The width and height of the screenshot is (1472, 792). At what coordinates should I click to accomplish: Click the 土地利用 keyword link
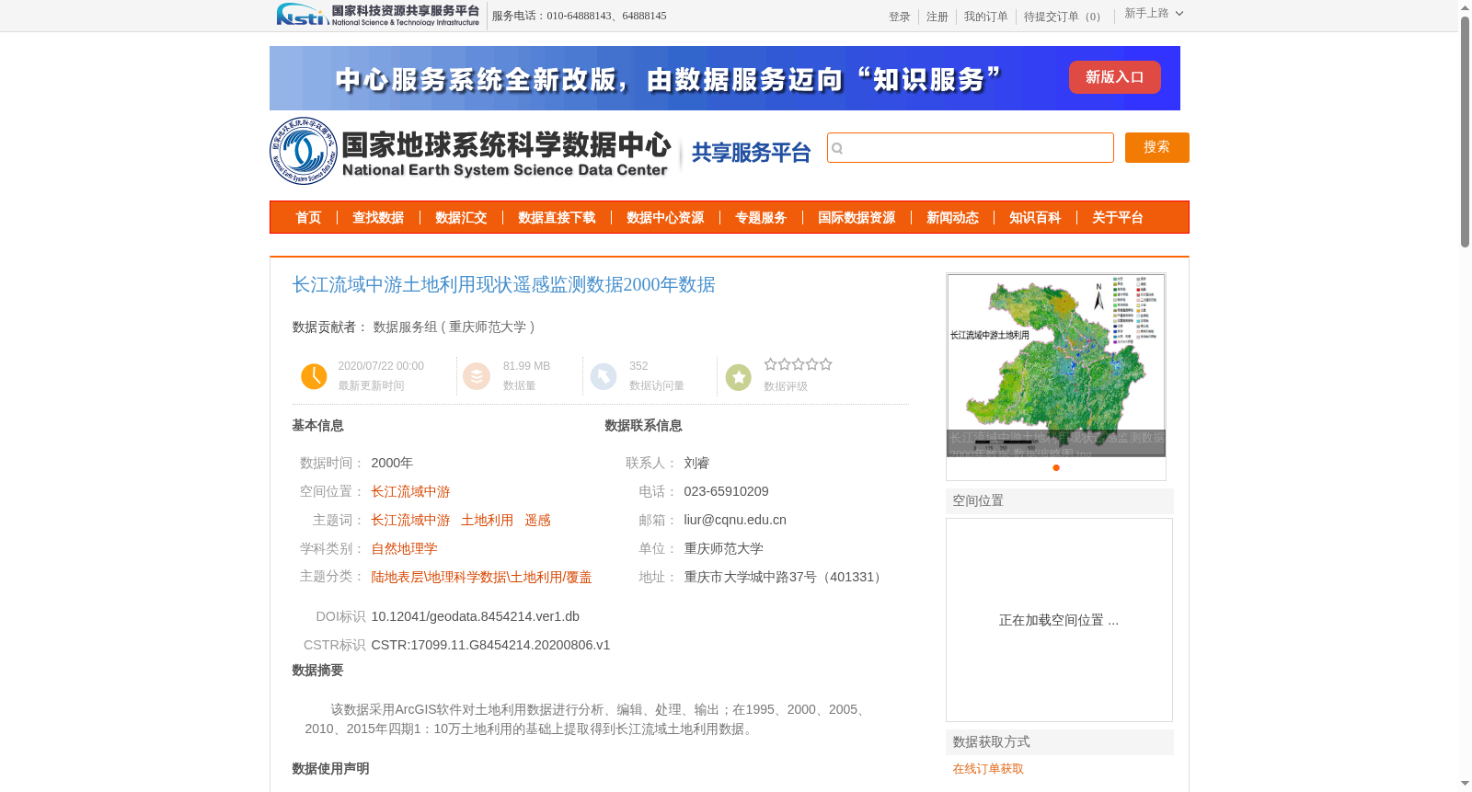click(x=488, y=521)
